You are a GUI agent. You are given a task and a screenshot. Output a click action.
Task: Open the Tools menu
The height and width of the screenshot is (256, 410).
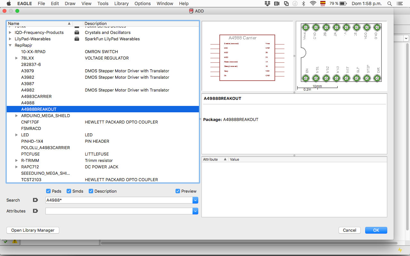point(103,4)
